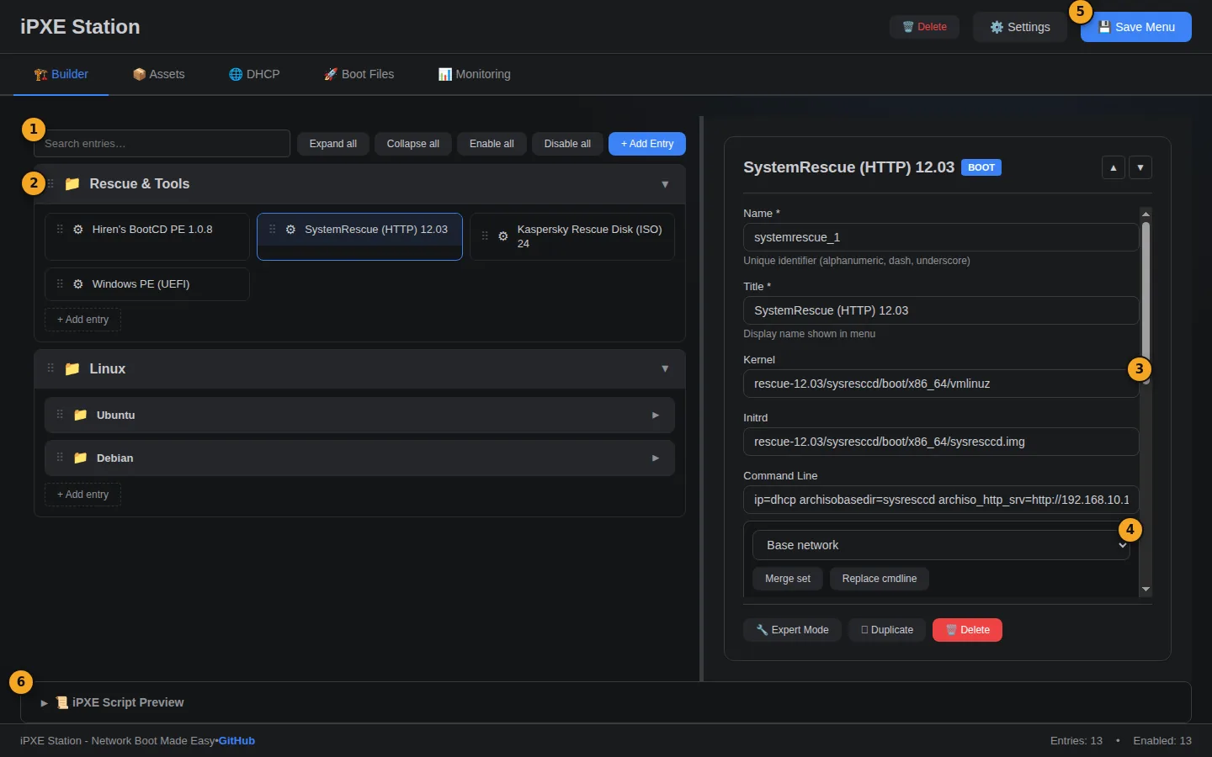
Task: Move entry up with the up arrow
Action: 1114,167
